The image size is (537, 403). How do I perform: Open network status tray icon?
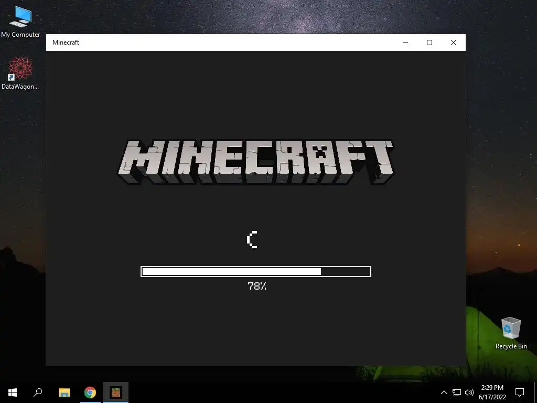click(x=457, y=393)
